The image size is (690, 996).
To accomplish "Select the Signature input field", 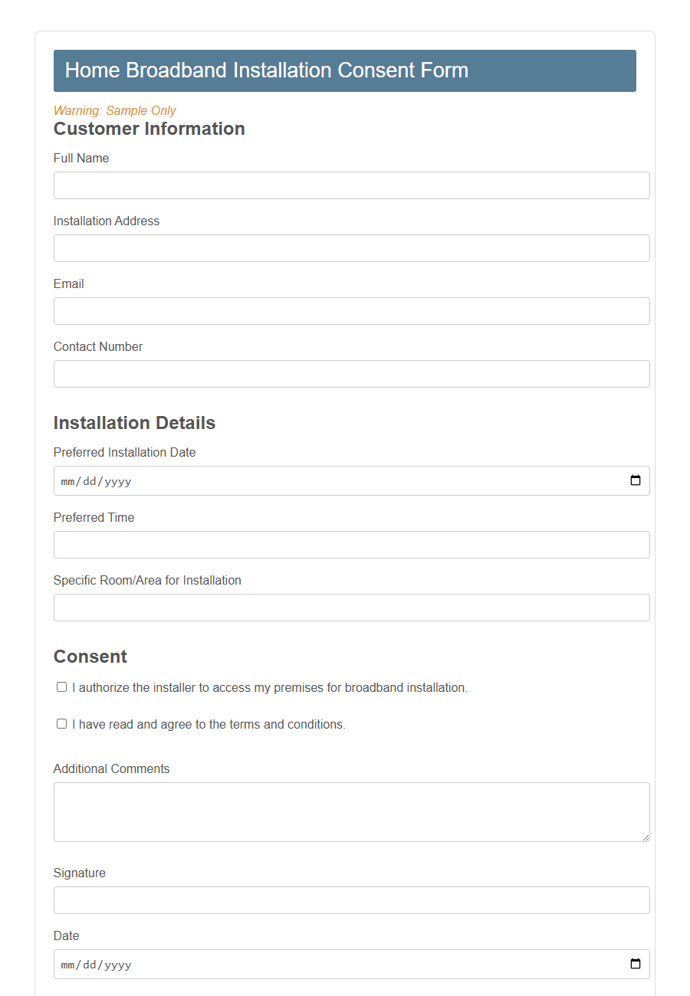I will (x=351, y=899).
